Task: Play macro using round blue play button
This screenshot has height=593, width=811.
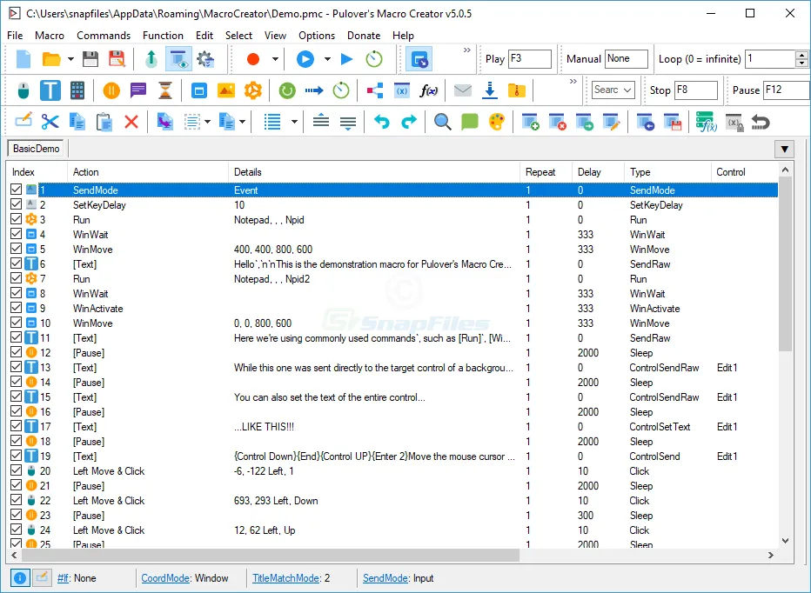Action: 305,59
